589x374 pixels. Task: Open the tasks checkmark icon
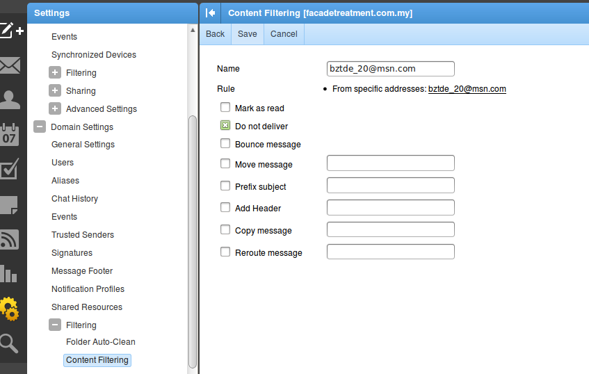click(10, 169)
